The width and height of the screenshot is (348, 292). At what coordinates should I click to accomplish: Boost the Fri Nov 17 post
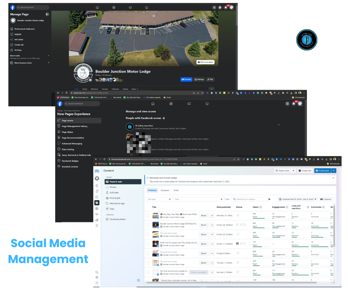pos(204,244)
